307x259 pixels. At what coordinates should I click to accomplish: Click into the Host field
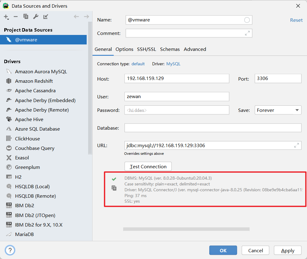(177, 78)
